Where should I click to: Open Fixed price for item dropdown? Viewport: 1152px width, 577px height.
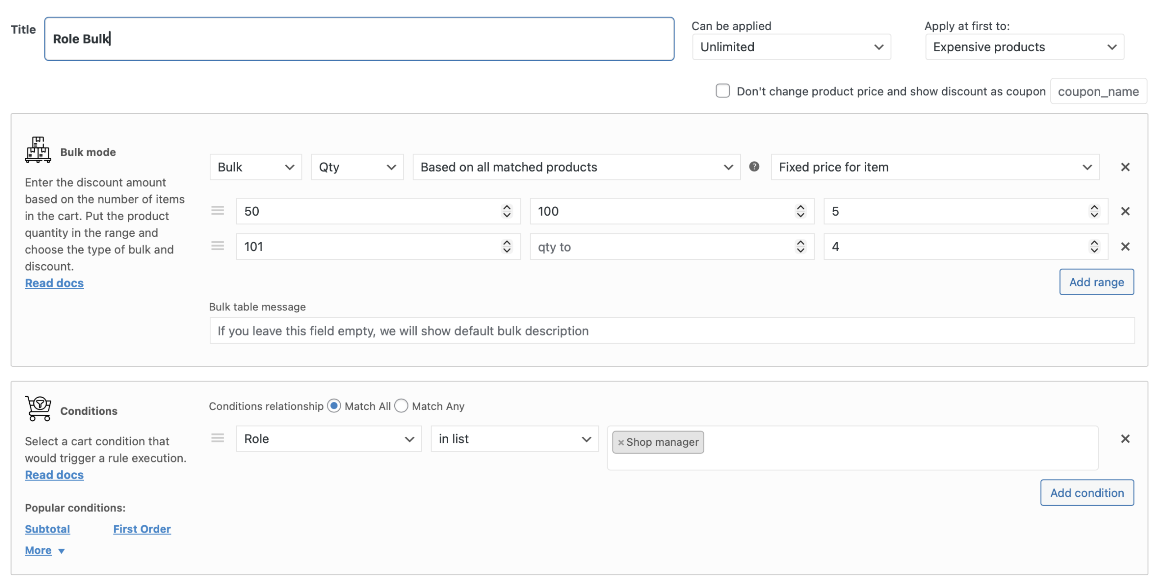tap(935, 167)
